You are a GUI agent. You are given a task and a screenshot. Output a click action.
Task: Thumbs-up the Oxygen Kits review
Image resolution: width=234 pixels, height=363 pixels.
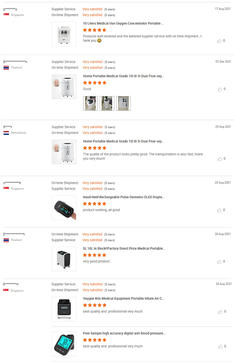click(220, 312)
